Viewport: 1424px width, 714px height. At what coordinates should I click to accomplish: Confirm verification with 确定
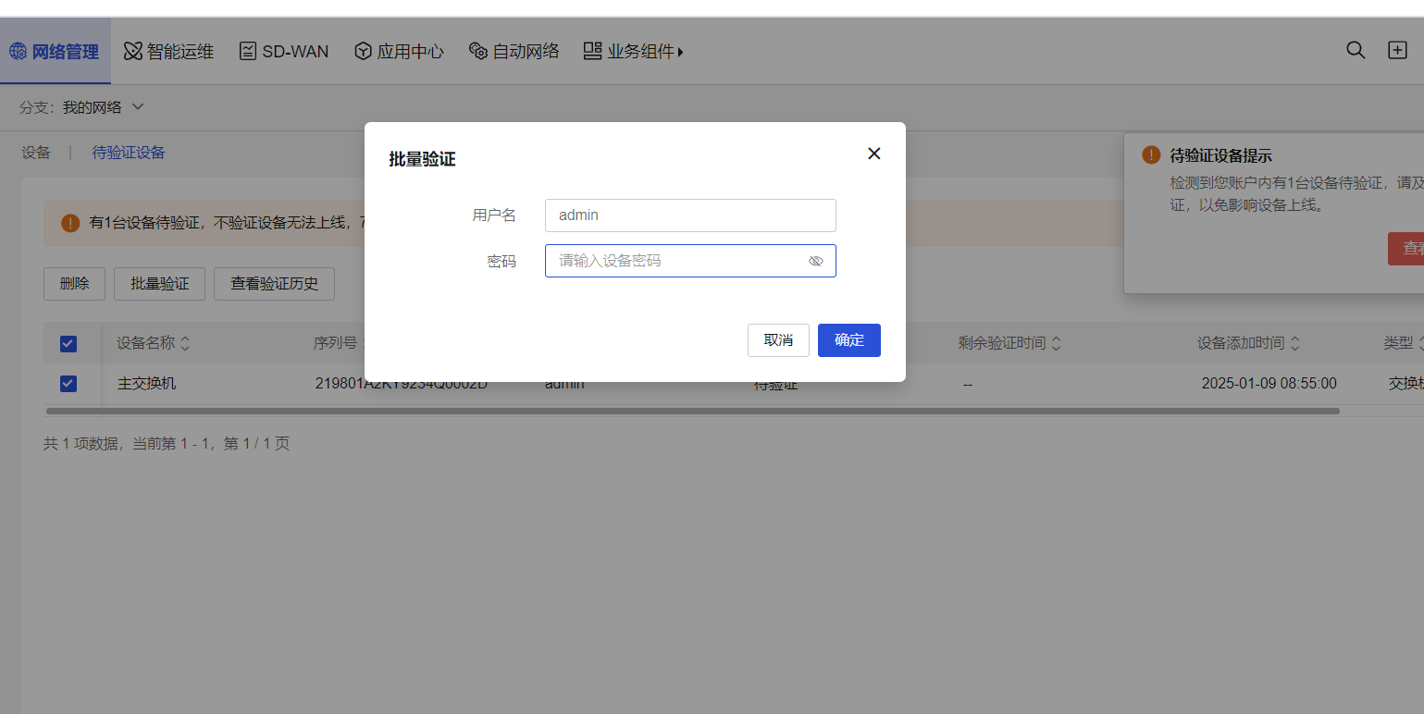(x=849, y=340)
